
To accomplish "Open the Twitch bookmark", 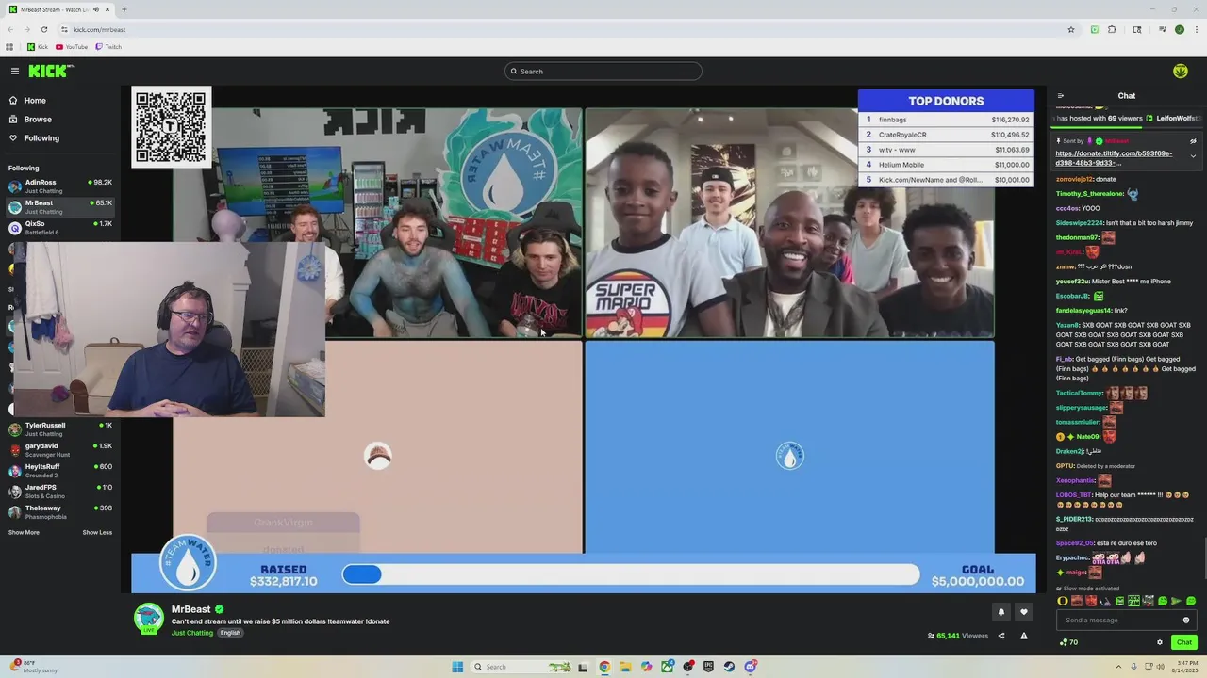I will point(108,47).
